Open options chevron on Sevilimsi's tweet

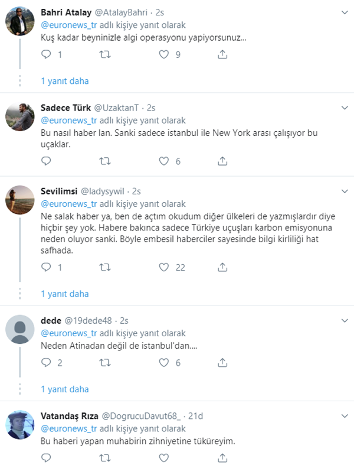[x=345, y=191]
